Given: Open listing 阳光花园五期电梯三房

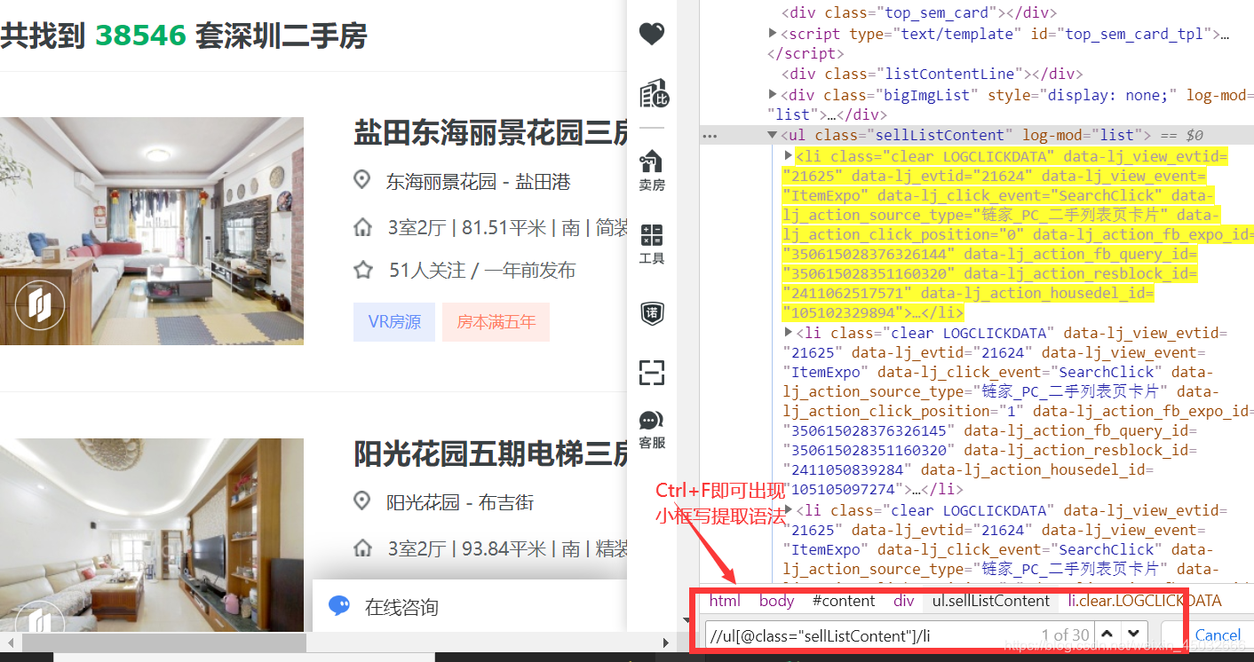Looking at the screenshot, I should [x=490, y=453].
